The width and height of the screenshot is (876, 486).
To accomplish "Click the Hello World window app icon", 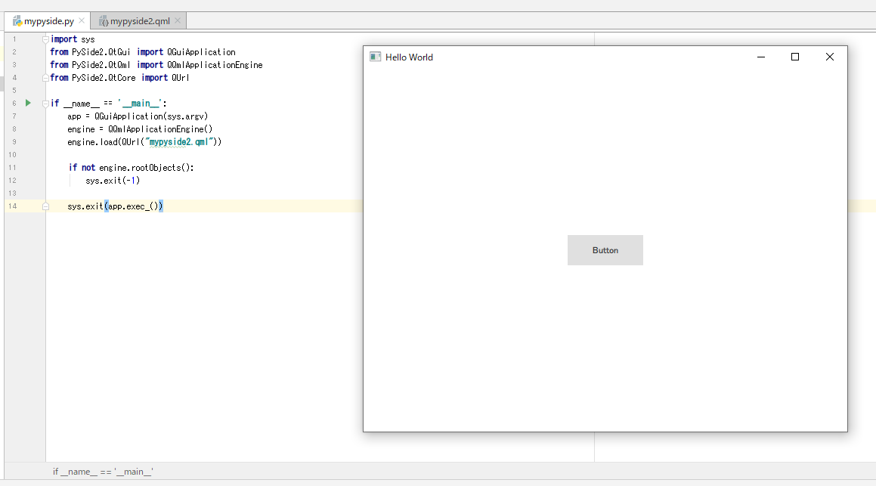I will click(376, 57).
